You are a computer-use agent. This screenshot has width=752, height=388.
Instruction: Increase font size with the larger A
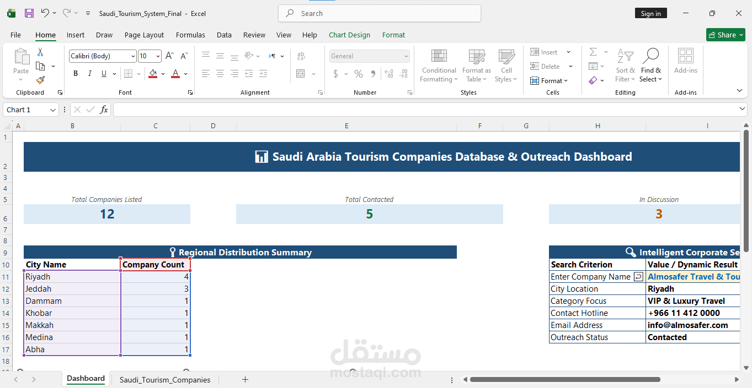tap(169, 56)
